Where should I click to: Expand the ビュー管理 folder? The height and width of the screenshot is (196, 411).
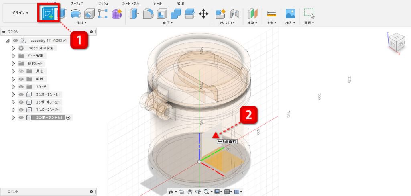click(13, 56)
